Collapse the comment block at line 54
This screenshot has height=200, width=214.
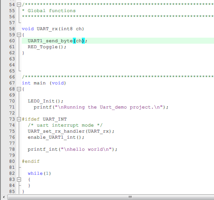click(x=19, y=5)
